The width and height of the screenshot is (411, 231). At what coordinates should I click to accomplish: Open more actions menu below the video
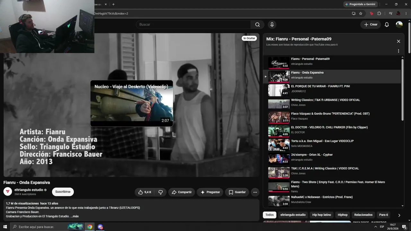[255, 192]
